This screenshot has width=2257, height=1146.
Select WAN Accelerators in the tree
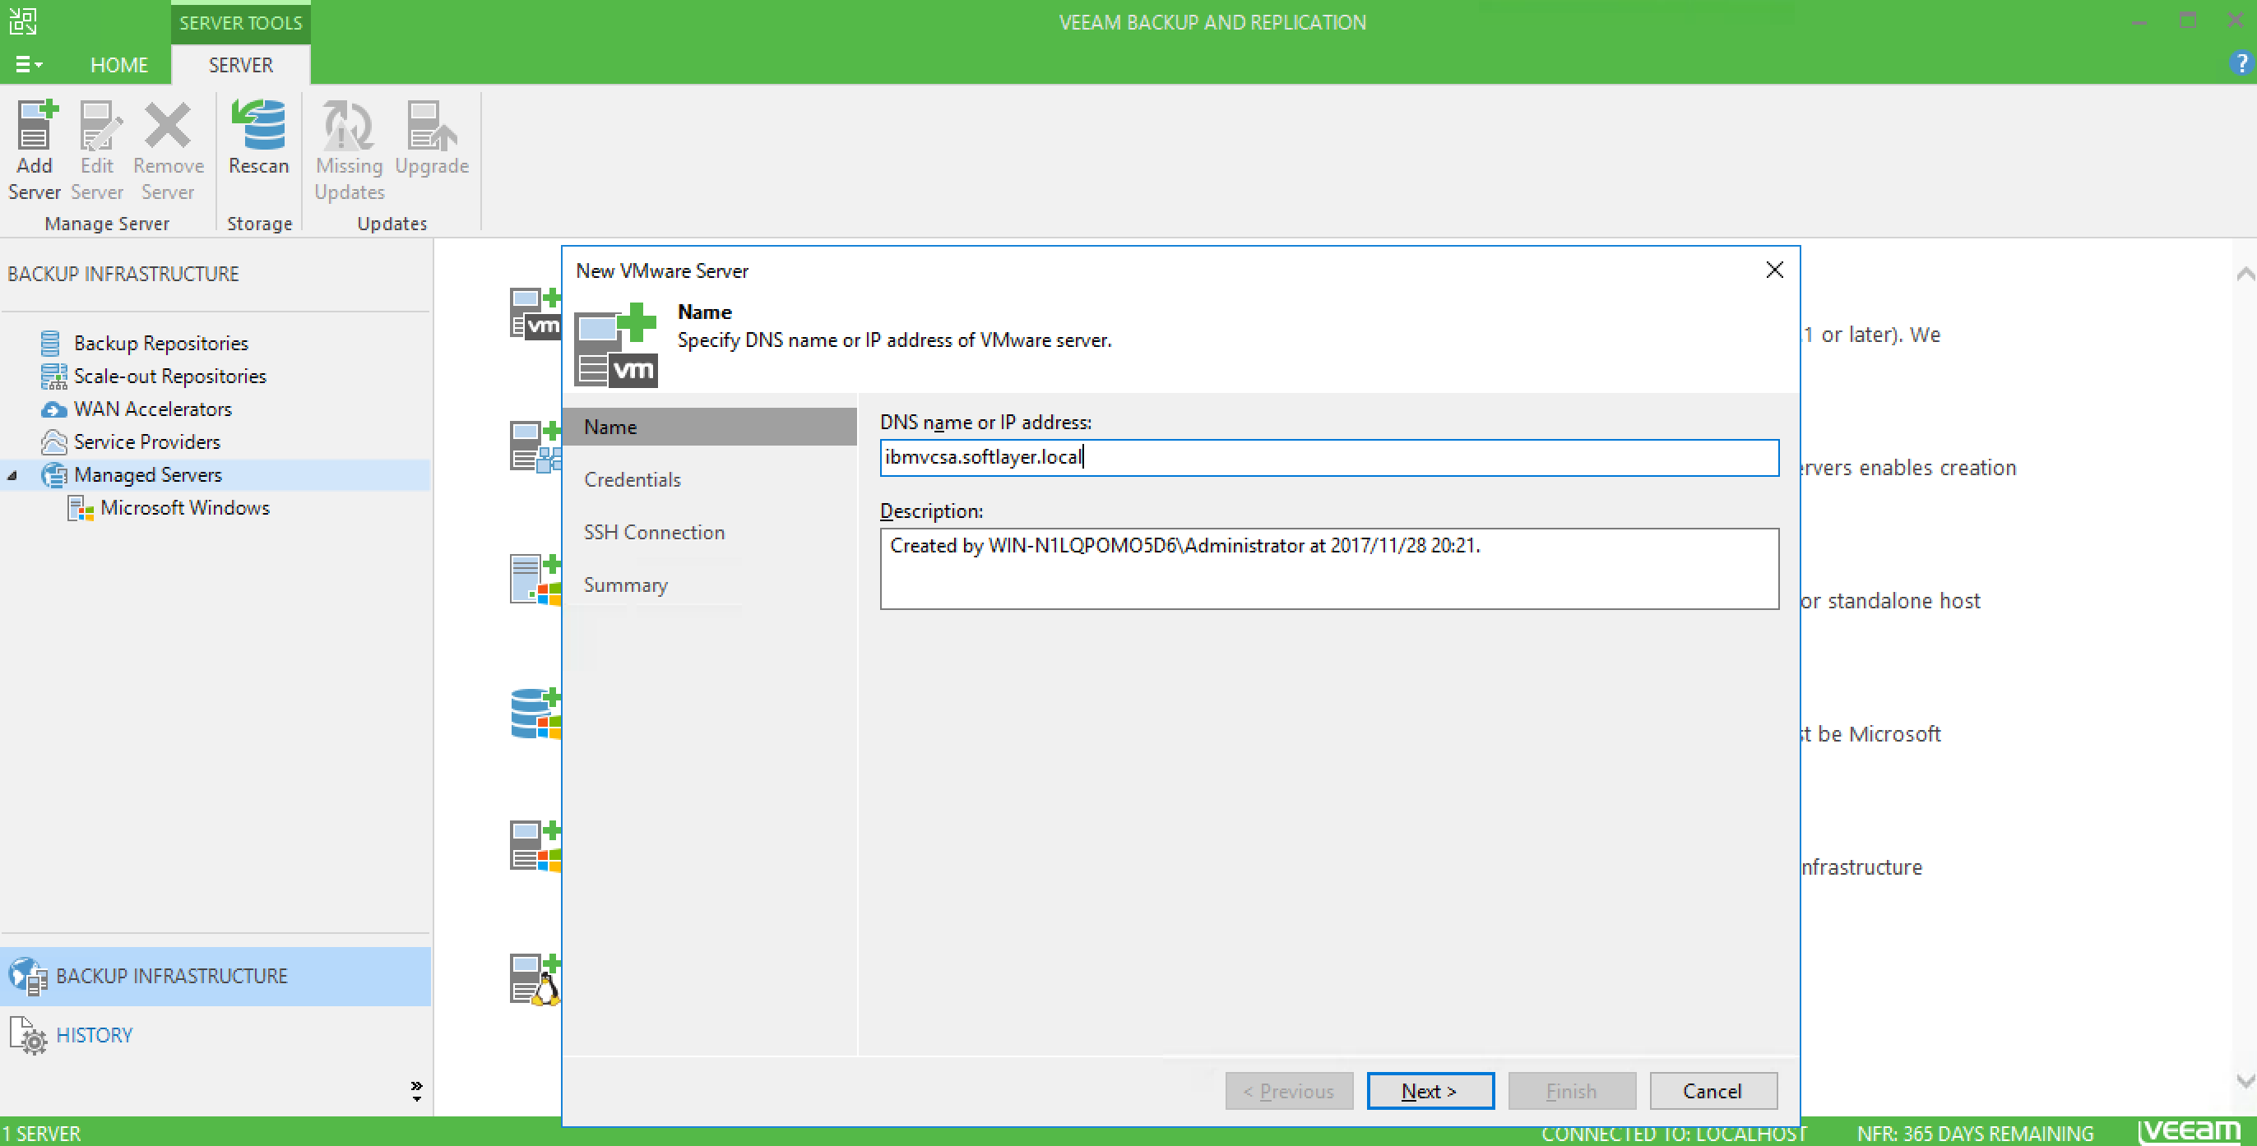point(152,409)
